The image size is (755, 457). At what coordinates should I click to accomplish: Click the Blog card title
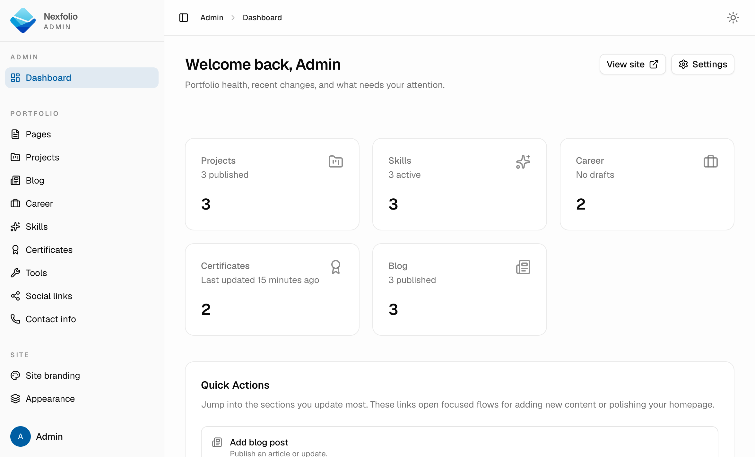point(398,266)
